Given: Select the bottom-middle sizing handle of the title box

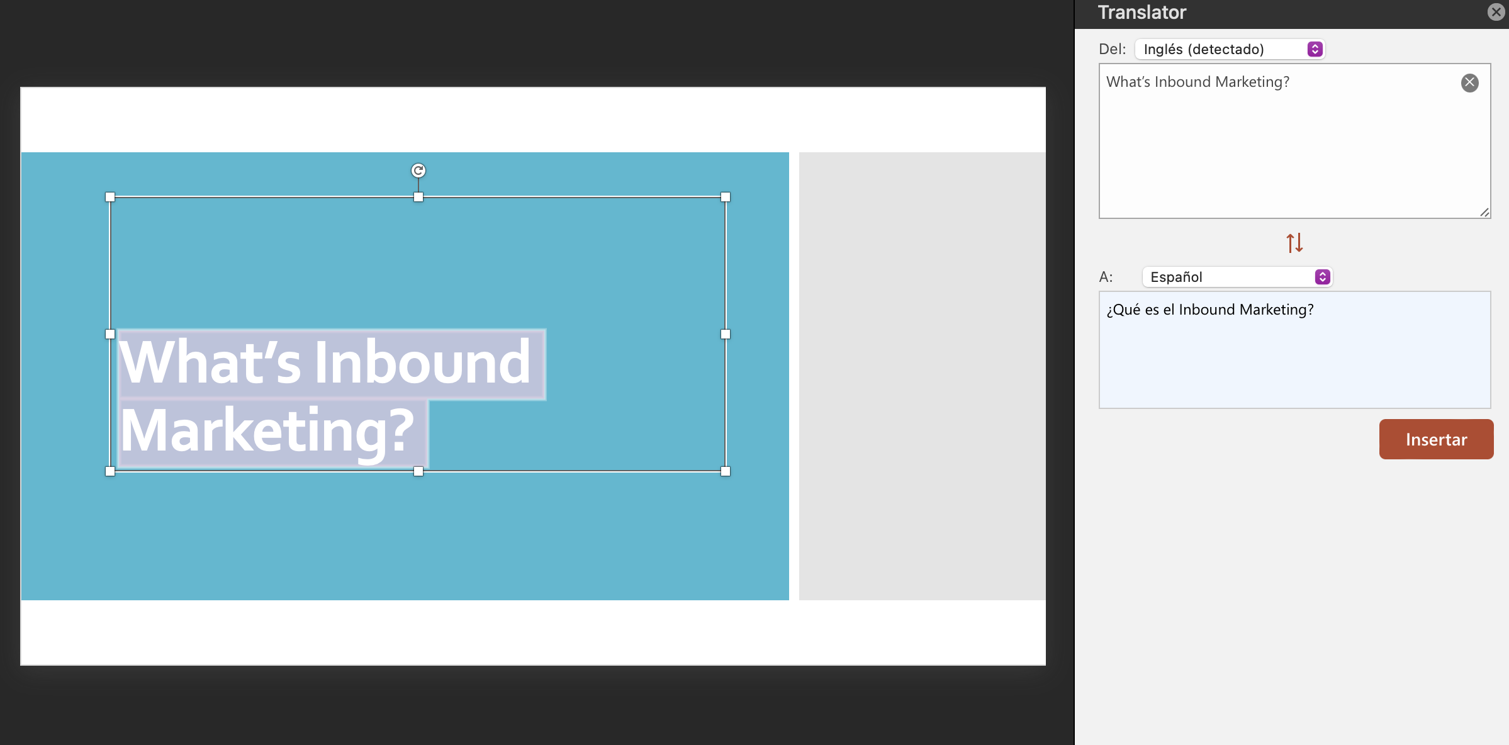Looking at the screenshot, I should tap(418, 471).
